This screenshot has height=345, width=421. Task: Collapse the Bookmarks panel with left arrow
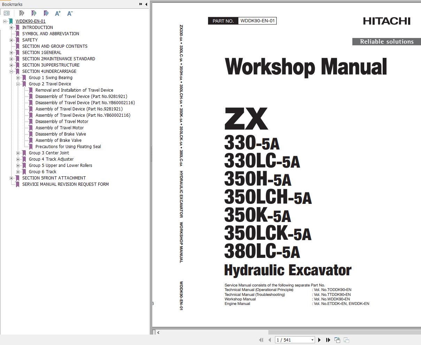[146, 4]
